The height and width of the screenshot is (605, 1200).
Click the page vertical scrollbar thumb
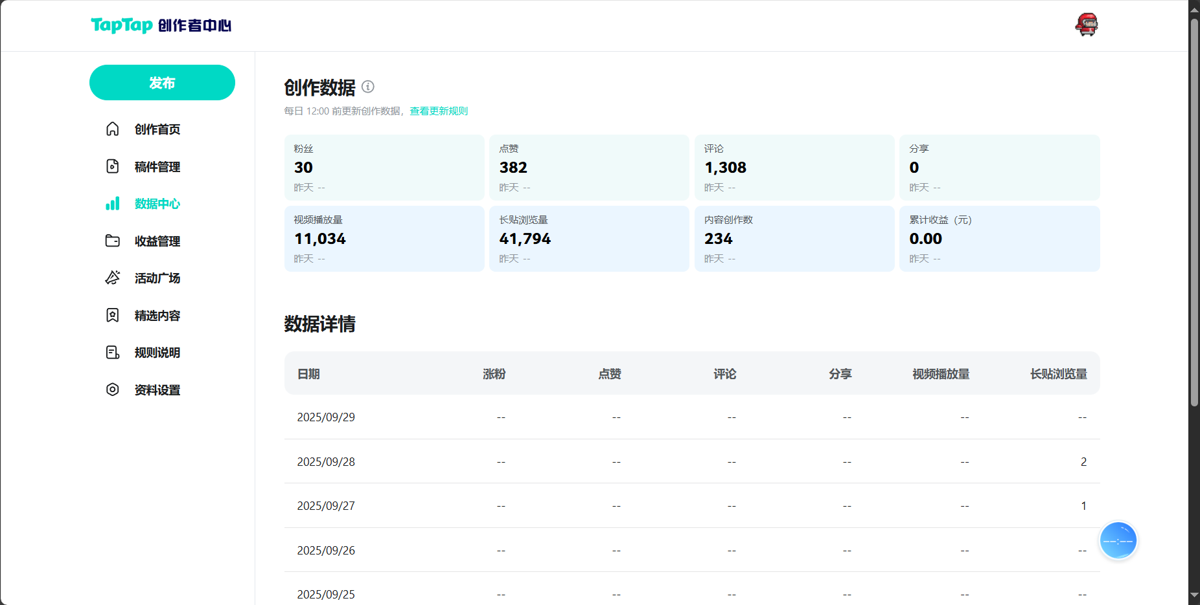(x=1194, y=214)
